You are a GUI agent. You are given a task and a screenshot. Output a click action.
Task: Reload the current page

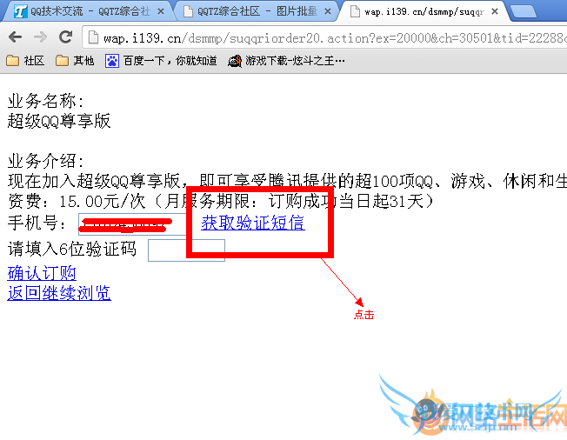click(65, 37)
